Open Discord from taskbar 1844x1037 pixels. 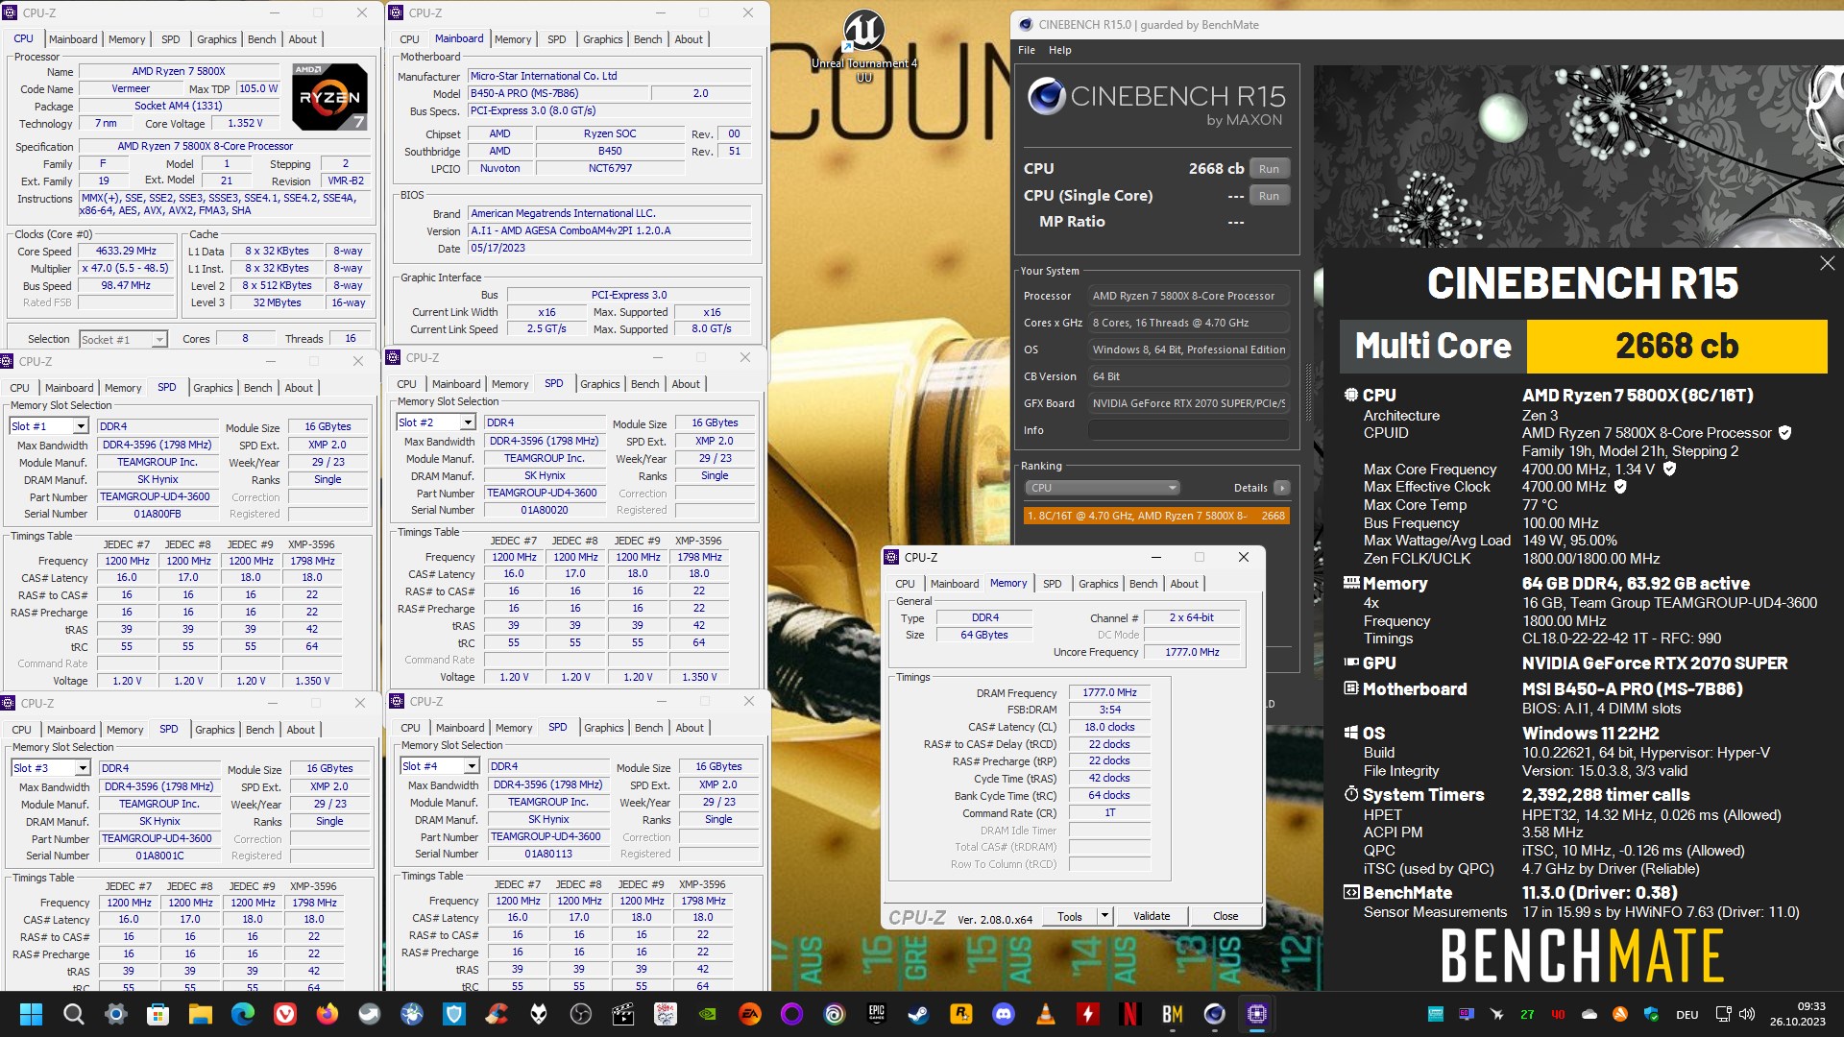coord(1003,1014)
